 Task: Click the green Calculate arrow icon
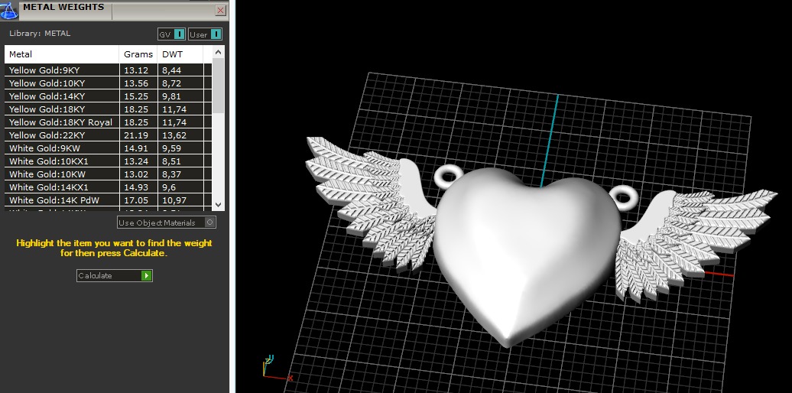pyautogui.click(x=147, y=276)
